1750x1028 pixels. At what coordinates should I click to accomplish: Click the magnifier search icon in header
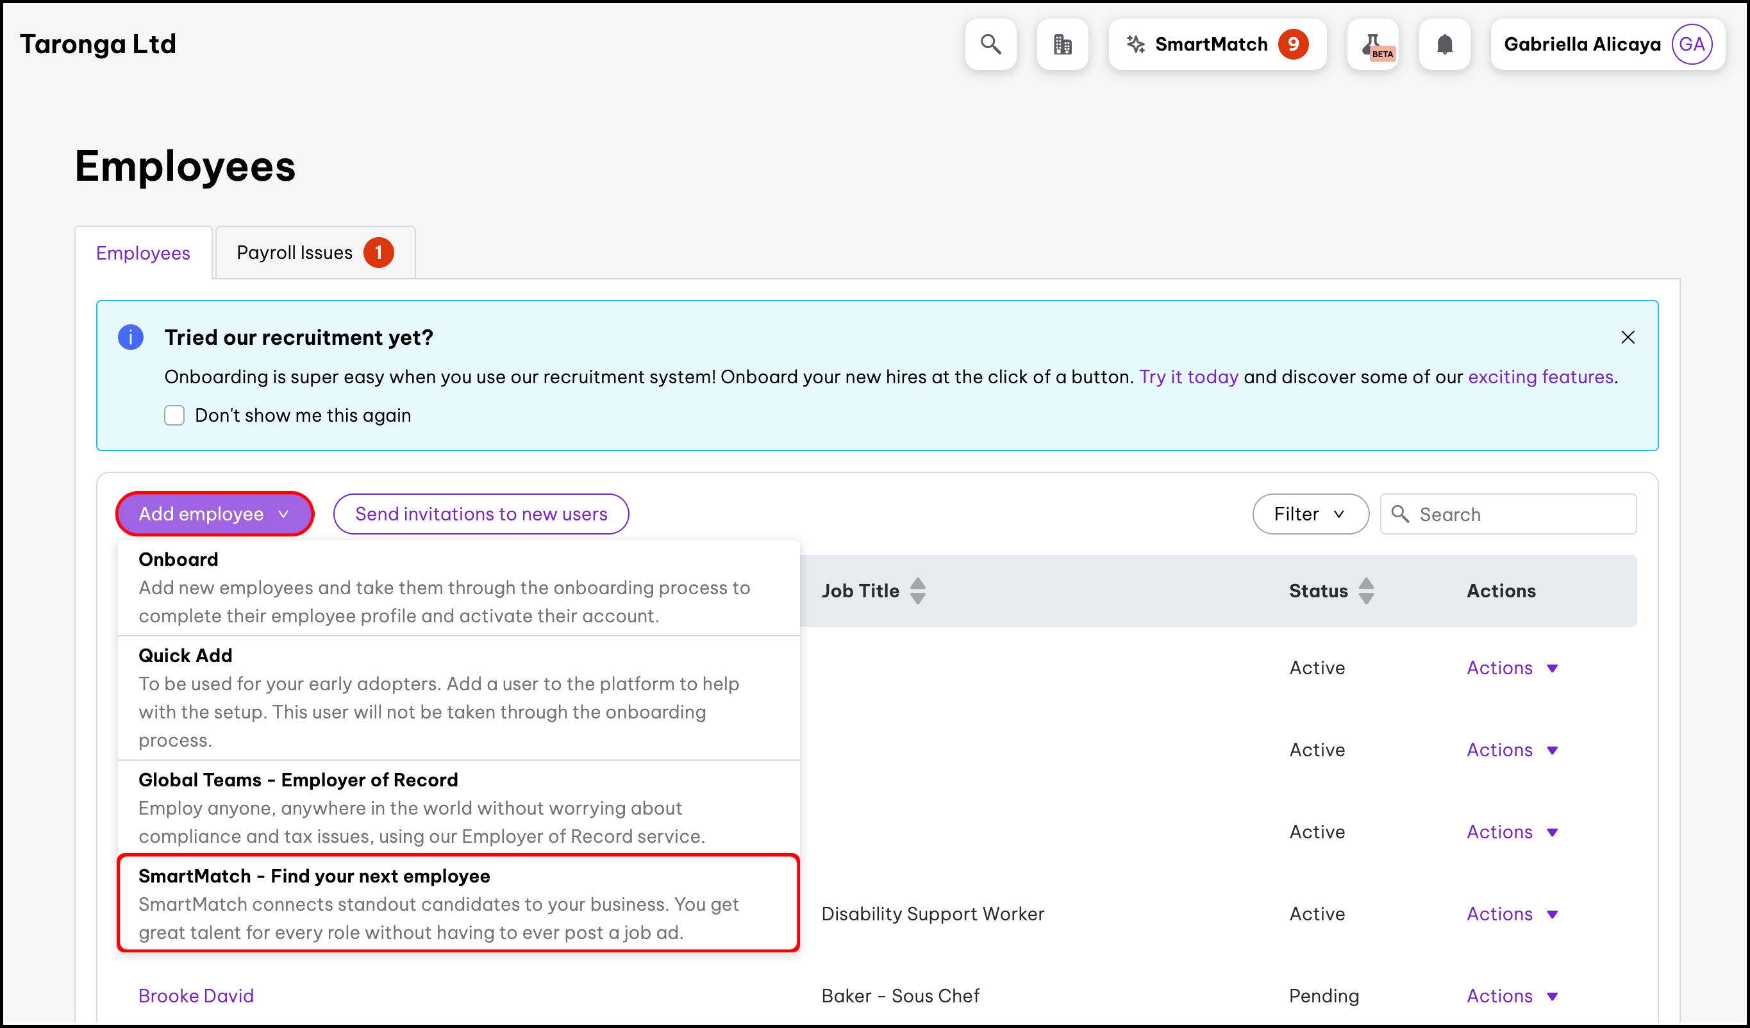[990, 44]
